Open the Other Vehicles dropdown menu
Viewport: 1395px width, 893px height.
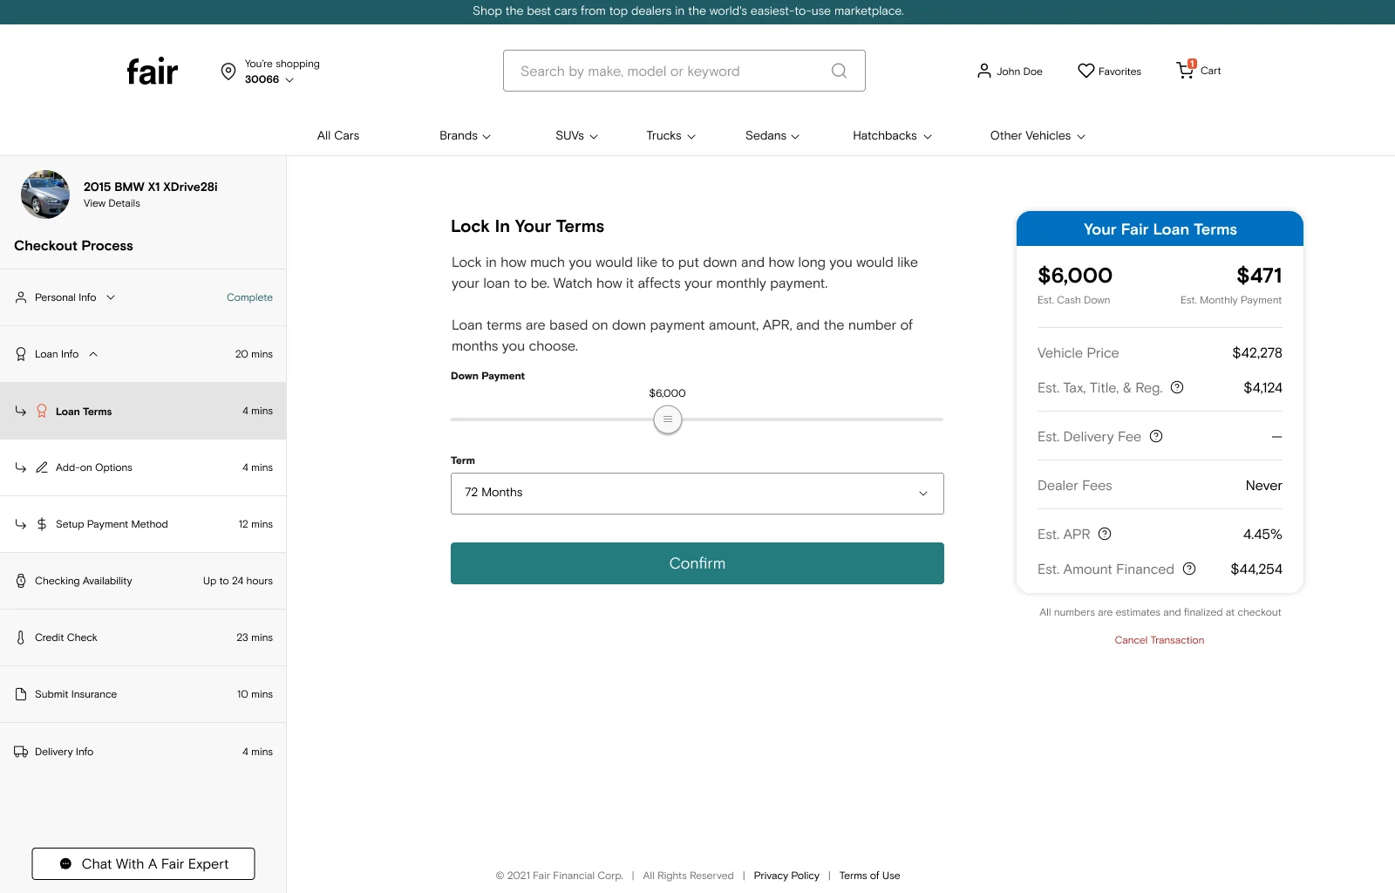(1038, 136)
